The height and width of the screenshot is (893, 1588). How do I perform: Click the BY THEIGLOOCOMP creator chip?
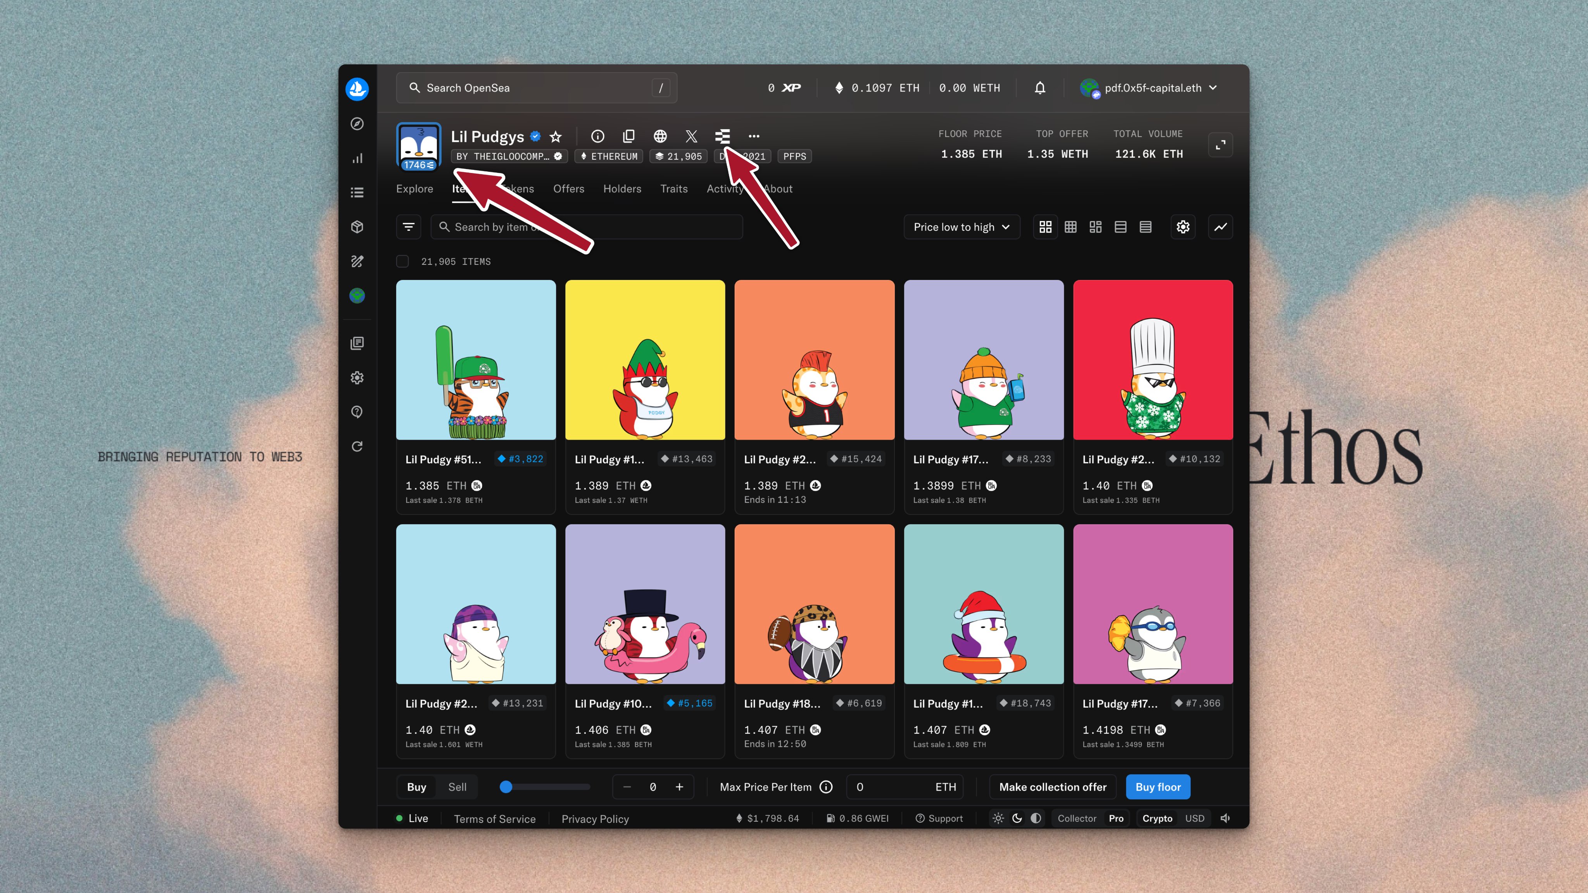click(509, 157)
